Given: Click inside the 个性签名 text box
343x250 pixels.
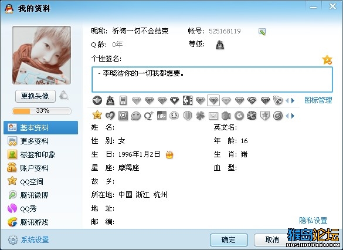Looking at the screenshot, I should [212, 79].
